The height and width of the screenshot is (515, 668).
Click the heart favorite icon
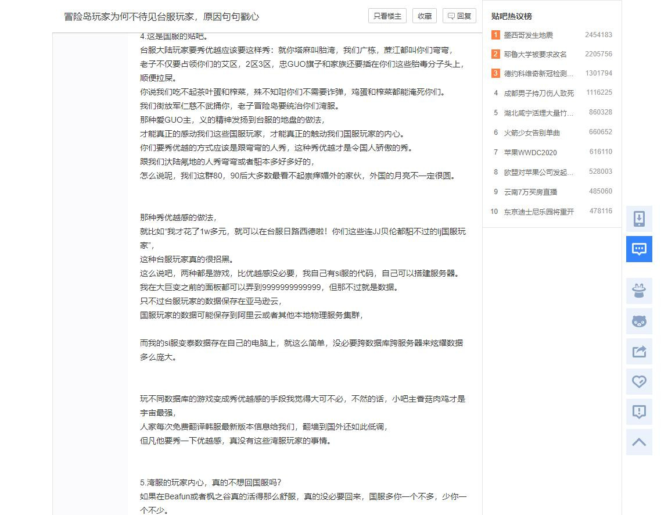point(639,381)
